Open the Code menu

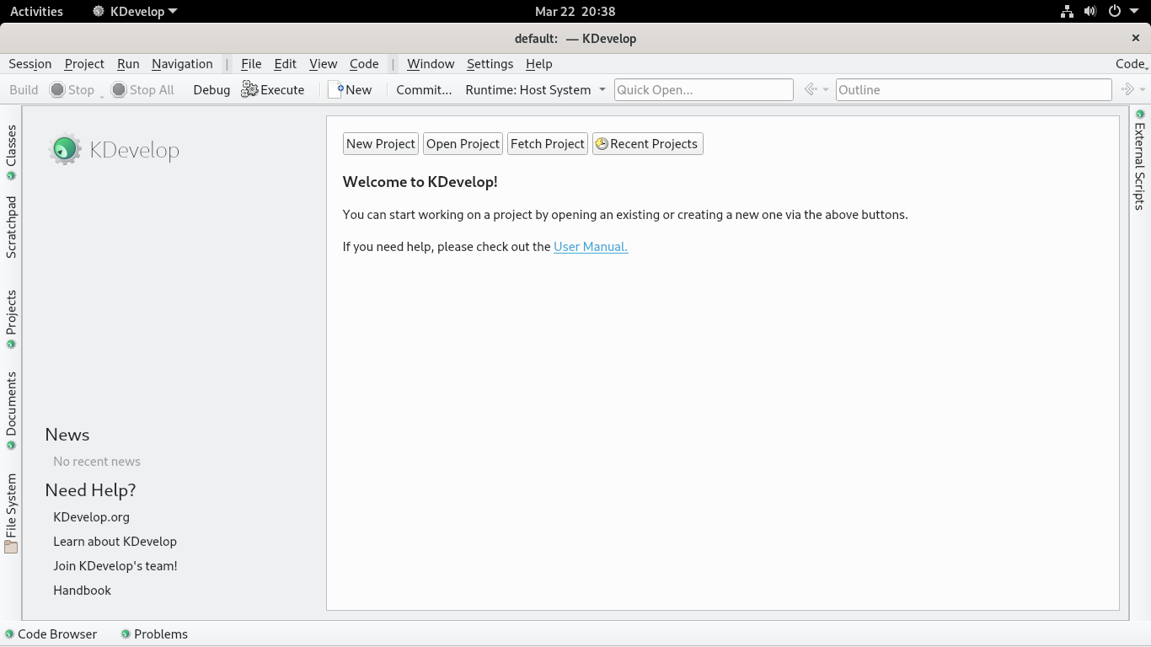point(364,64)
